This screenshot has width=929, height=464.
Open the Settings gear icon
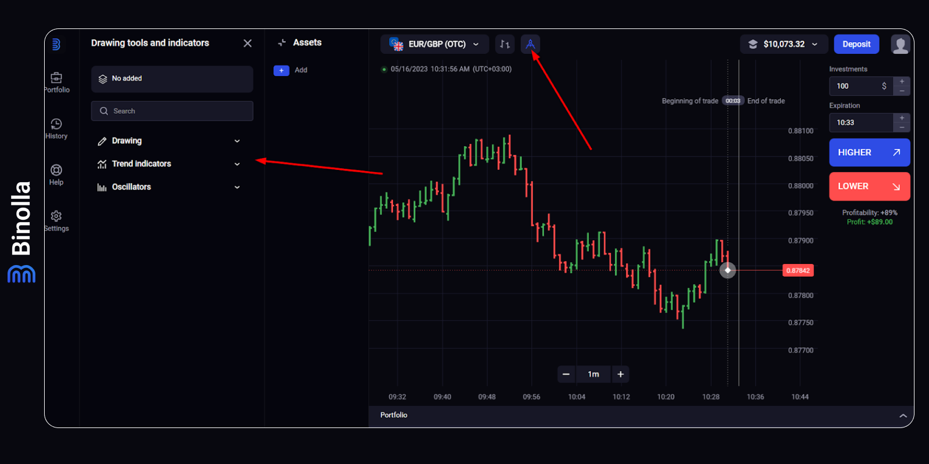click(56, 216)
